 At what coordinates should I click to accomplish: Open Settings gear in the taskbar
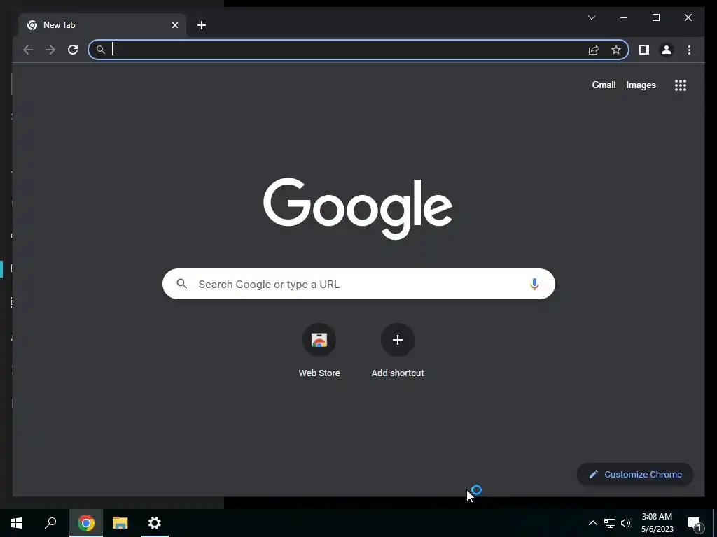coord(155,523)
